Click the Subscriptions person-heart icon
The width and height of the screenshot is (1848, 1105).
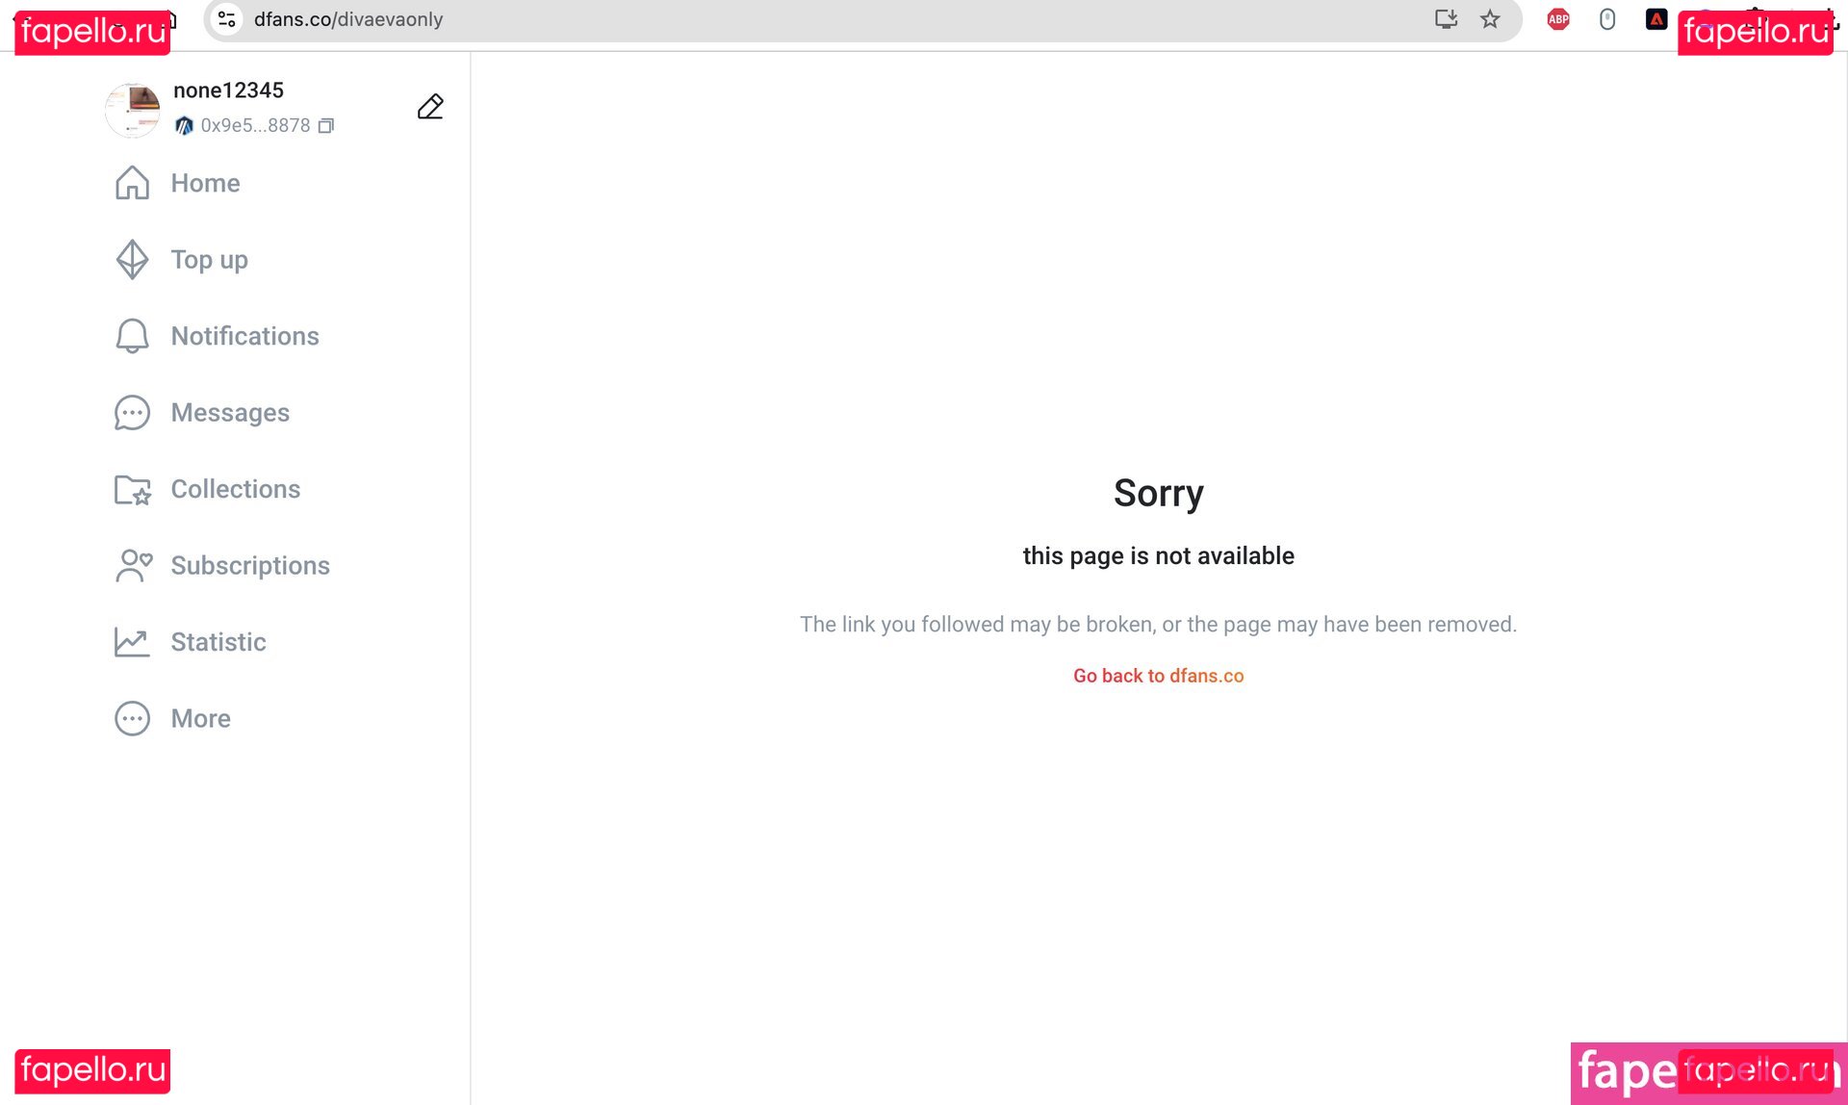(x=134, y=566)
